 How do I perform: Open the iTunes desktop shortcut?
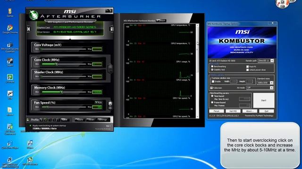pyautogui.click(x=30, y=145)
